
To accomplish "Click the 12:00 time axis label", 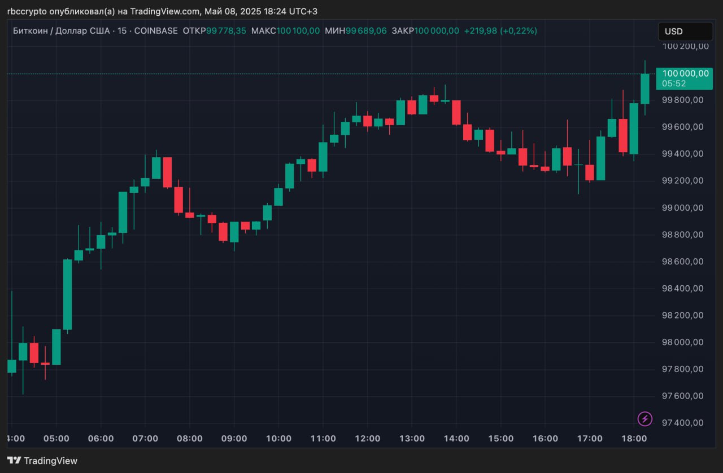I will click(367, 439).
